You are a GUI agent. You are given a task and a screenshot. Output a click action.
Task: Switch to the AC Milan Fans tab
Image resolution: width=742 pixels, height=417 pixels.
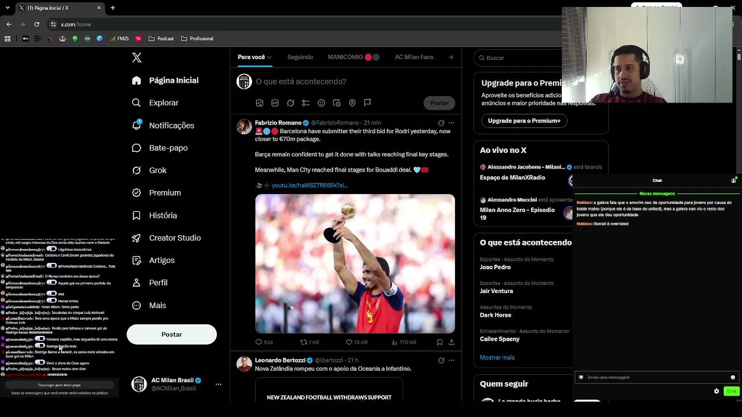point(414,57)
